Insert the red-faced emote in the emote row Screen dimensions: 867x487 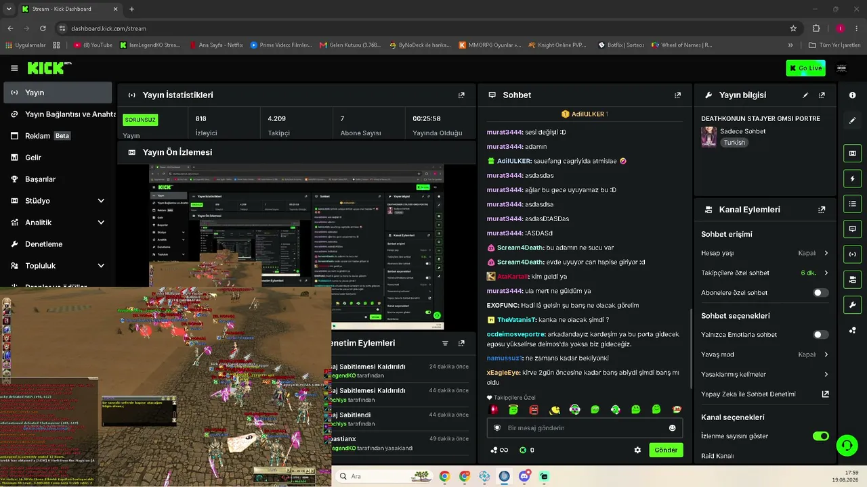pyautogui.click(x=534, y=409)
